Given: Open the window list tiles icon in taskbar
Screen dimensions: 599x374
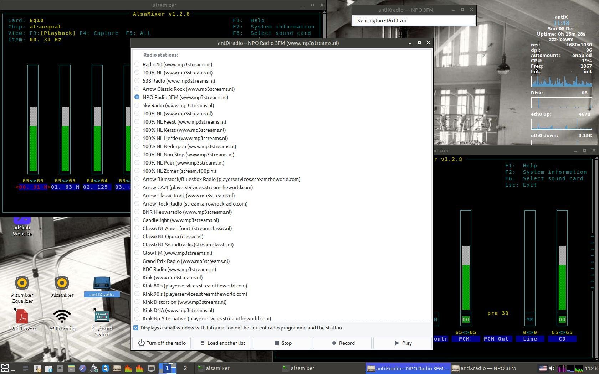Looking at the screenshot, I should point(25,368).
